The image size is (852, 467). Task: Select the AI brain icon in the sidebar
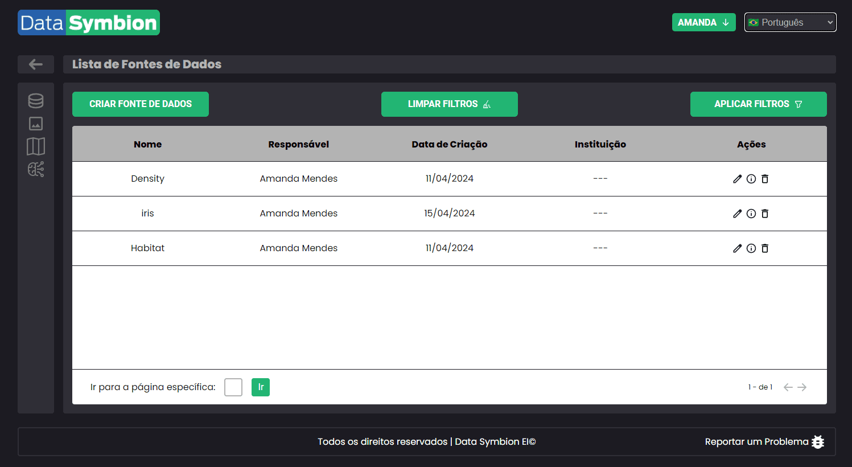click(x=35, y=169)
